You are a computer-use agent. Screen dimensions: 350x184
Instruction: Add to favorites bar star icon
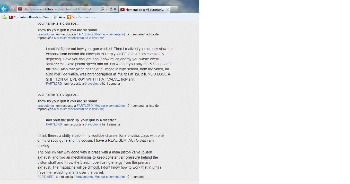tap(5, 17)
